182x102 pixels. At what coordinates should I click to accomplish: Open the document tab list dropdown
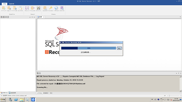tap(180, 17)
